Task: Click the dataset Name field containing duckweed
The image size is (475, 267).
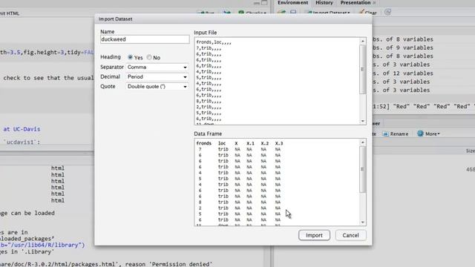Action: (145, 39)
